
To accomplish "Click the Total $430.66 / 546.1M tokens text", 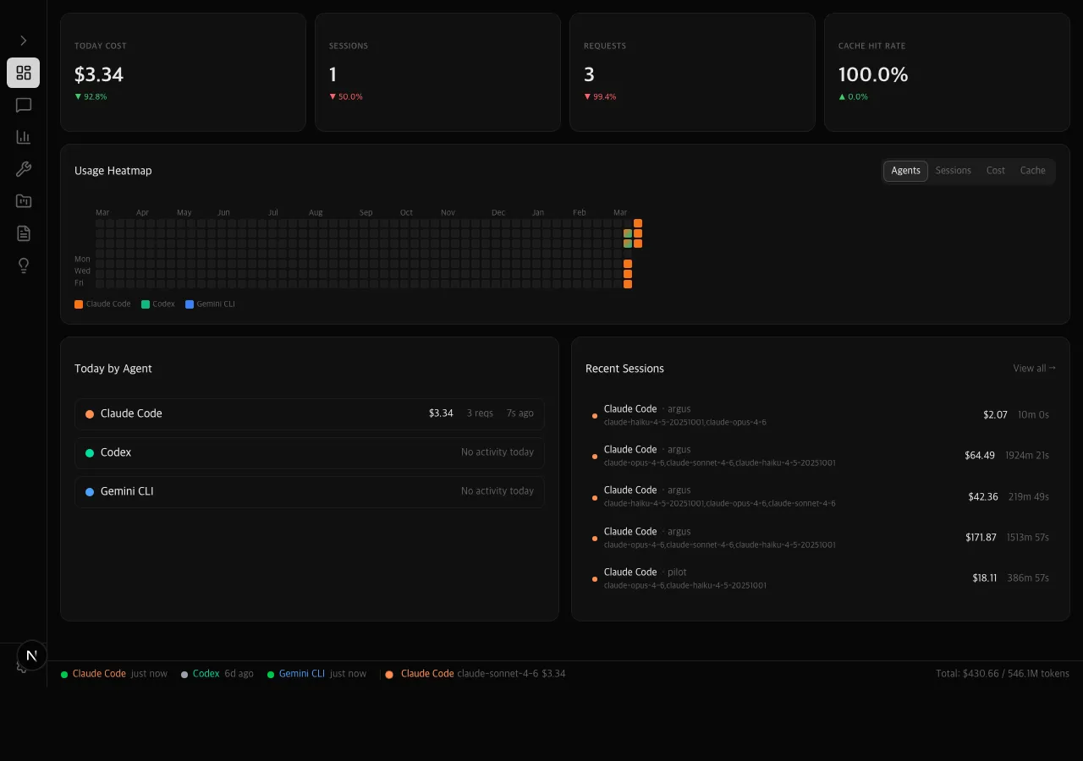I will (x=1003, y=674).
